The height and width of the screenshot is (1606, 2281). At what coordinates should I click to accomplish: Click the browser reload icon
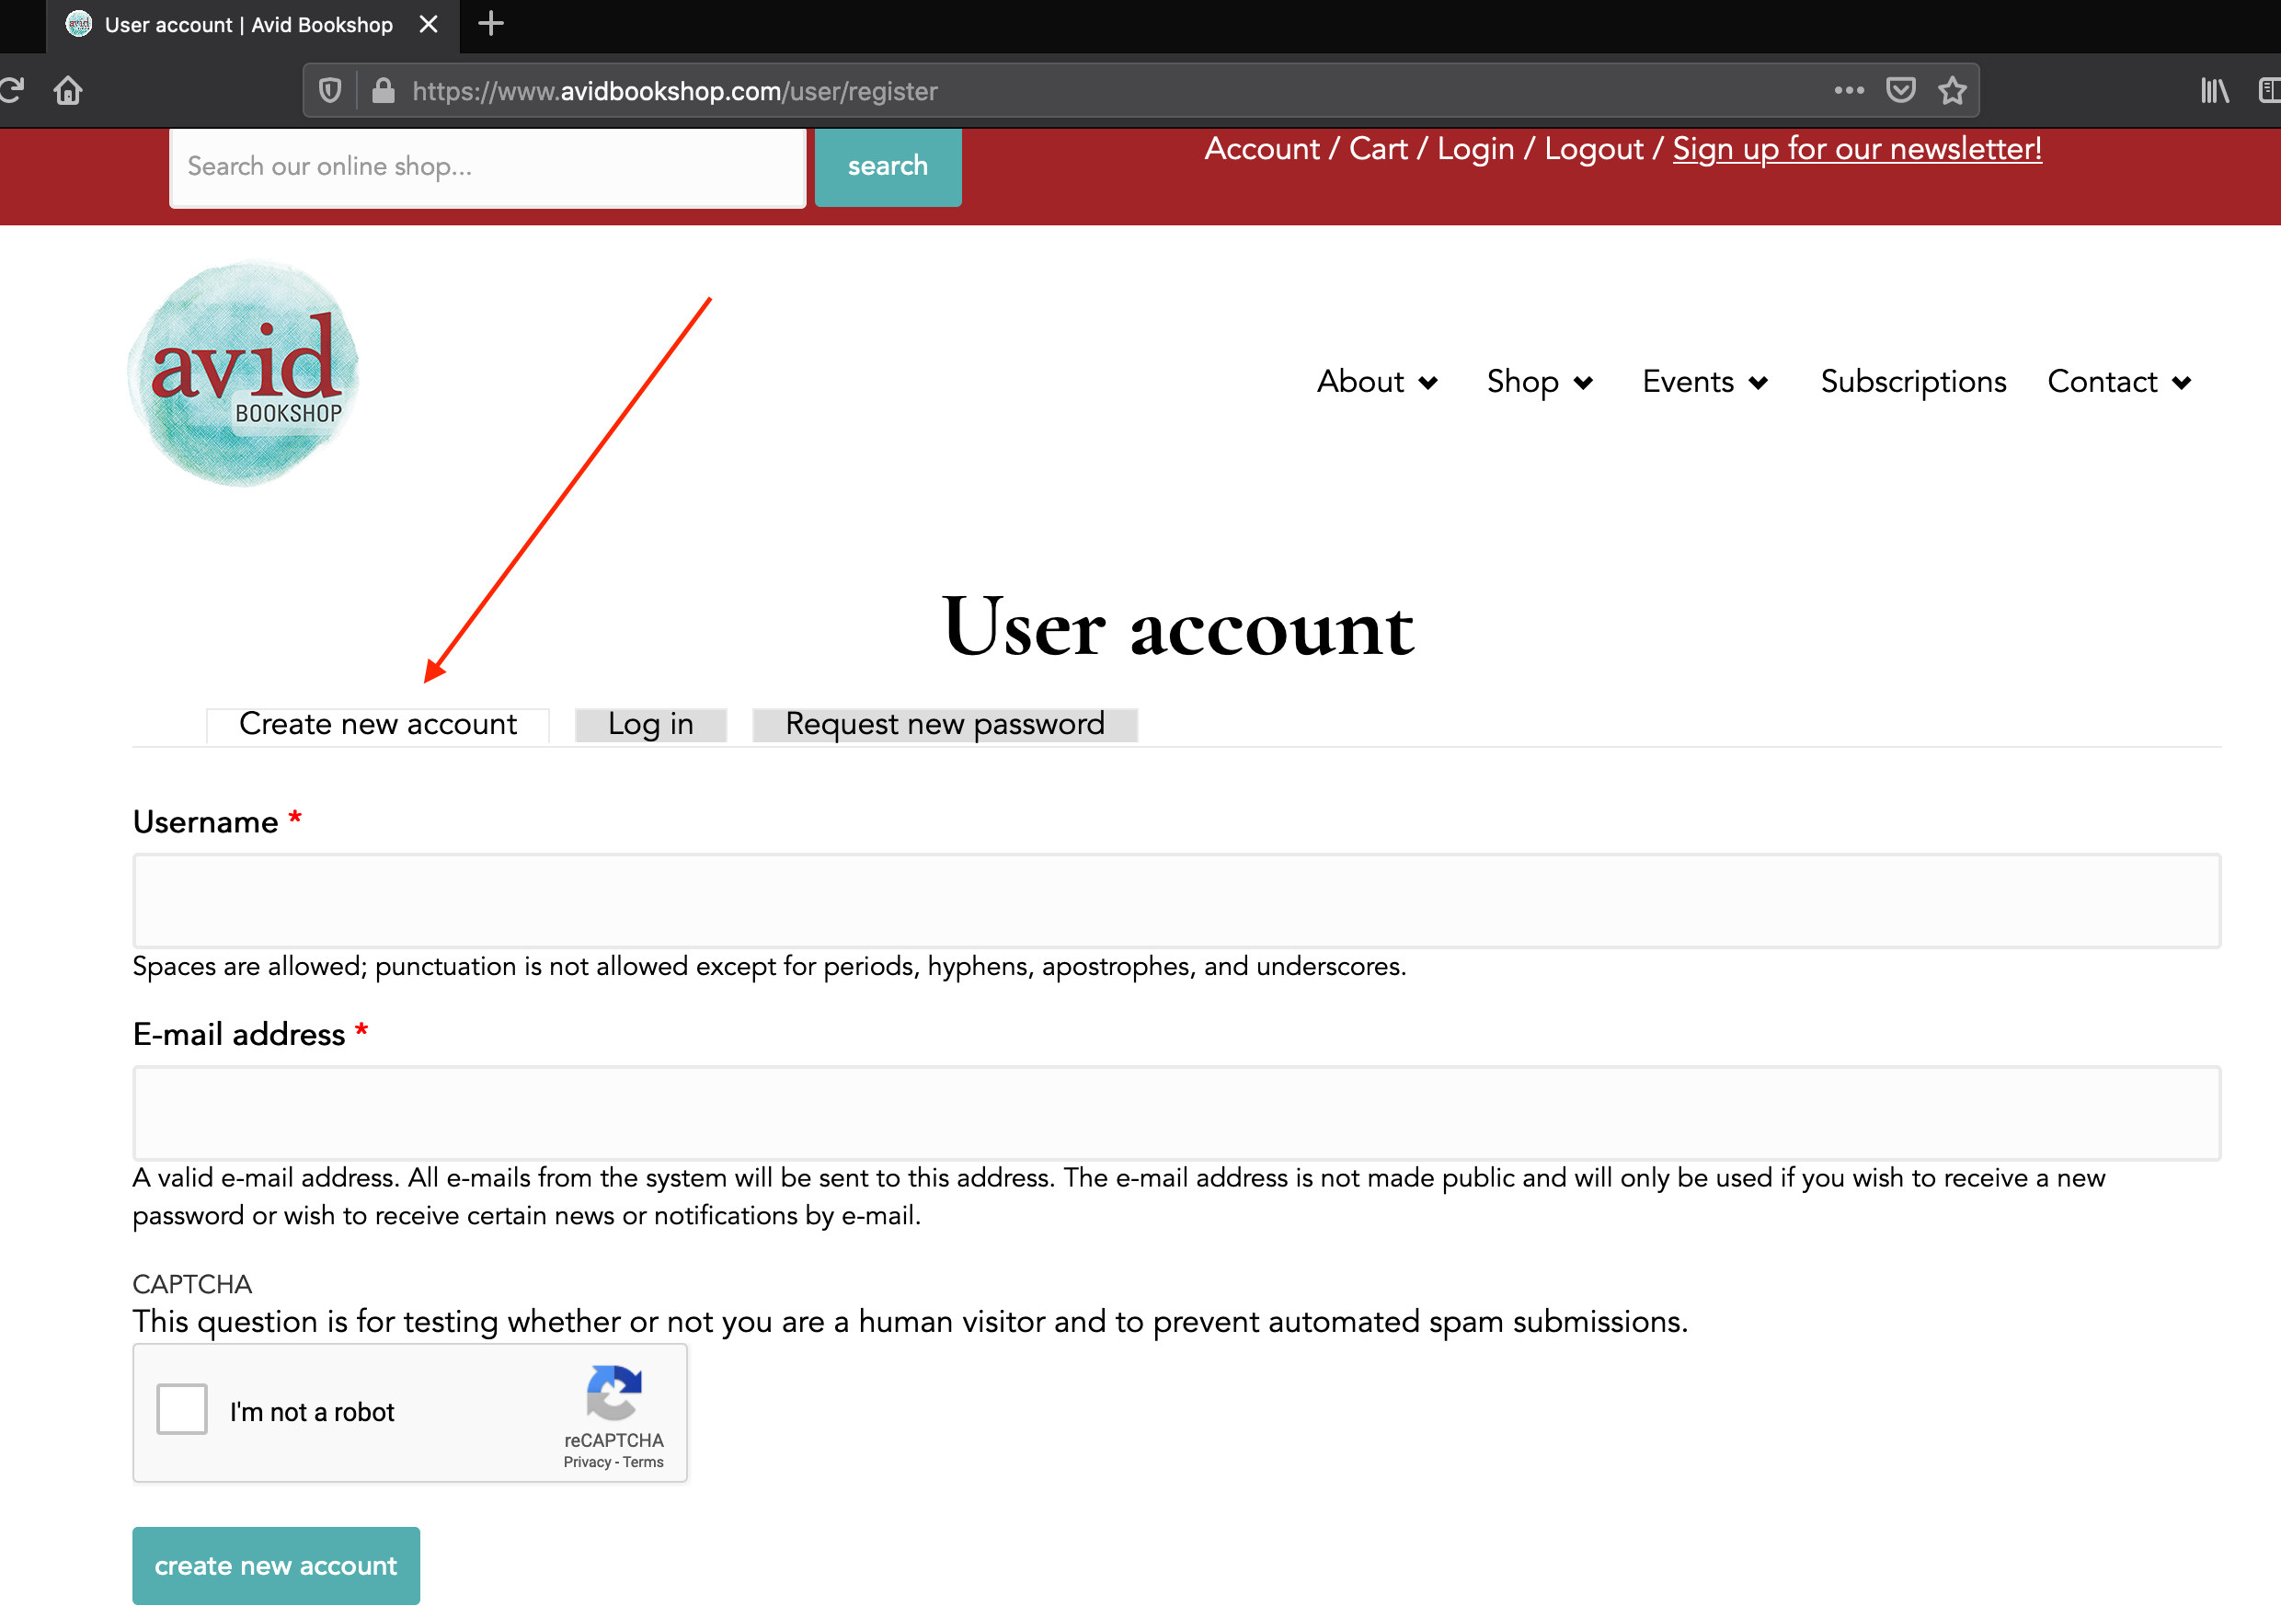pos(12,90)
